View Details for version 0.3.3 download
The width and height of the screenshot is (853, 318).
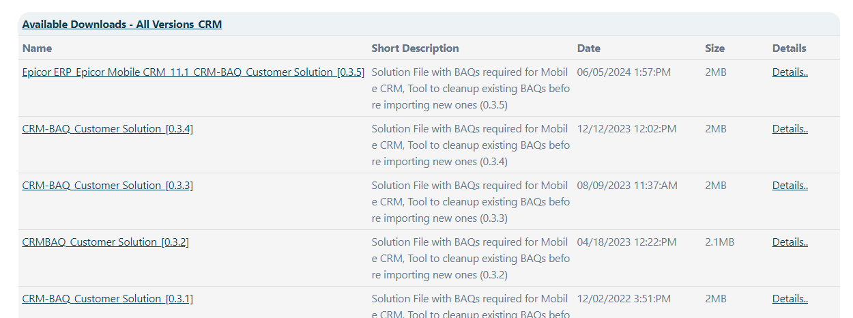point(790,185)
